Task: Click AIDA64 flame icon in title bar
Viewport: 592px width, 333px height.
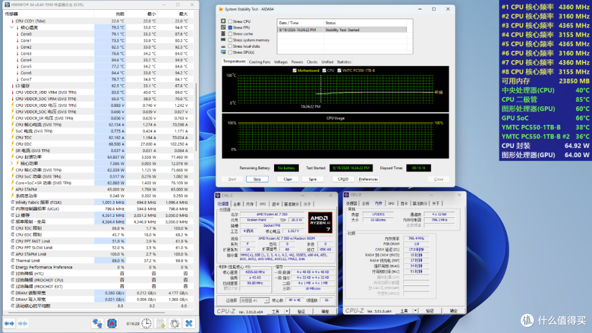Action: (x=221, y=9)
